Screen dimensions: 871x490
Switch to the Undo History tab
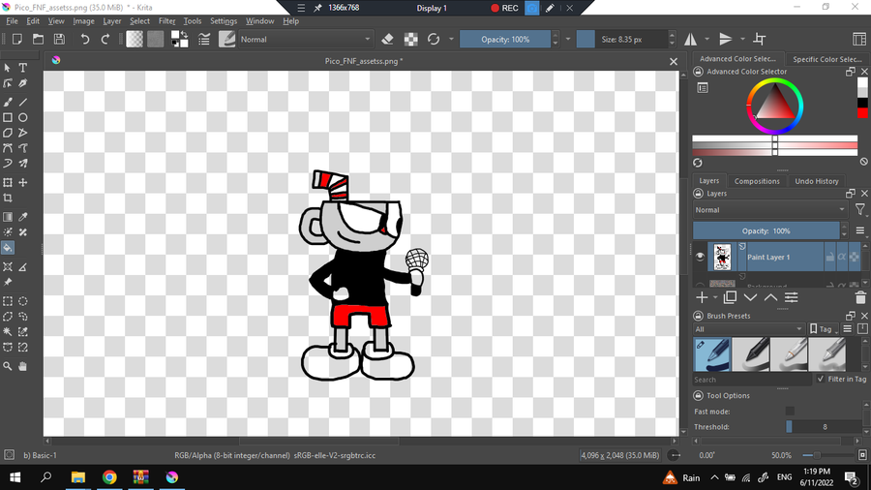816,181
